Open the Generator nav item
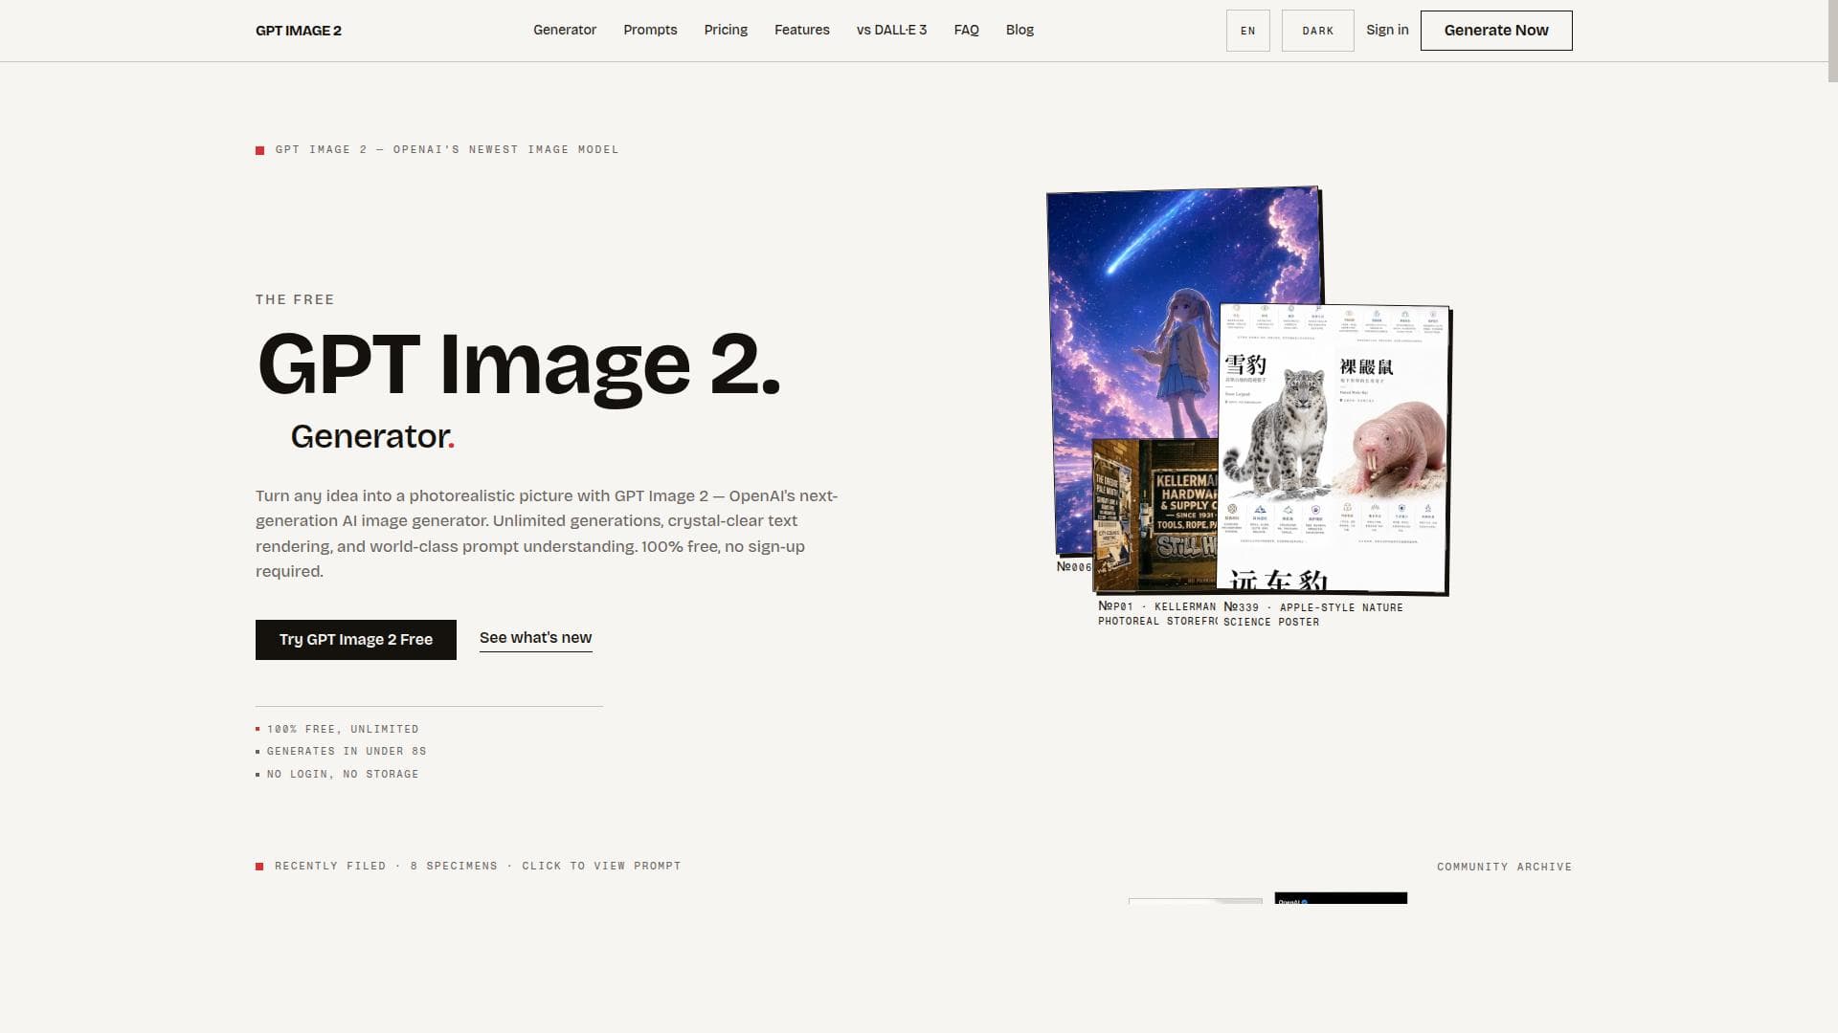Image resolution: width=1838 pixels, height=1033 pixels. [565, 30]
